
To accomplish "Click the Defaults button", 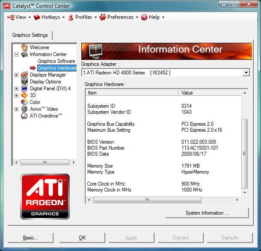I will 230,238.
